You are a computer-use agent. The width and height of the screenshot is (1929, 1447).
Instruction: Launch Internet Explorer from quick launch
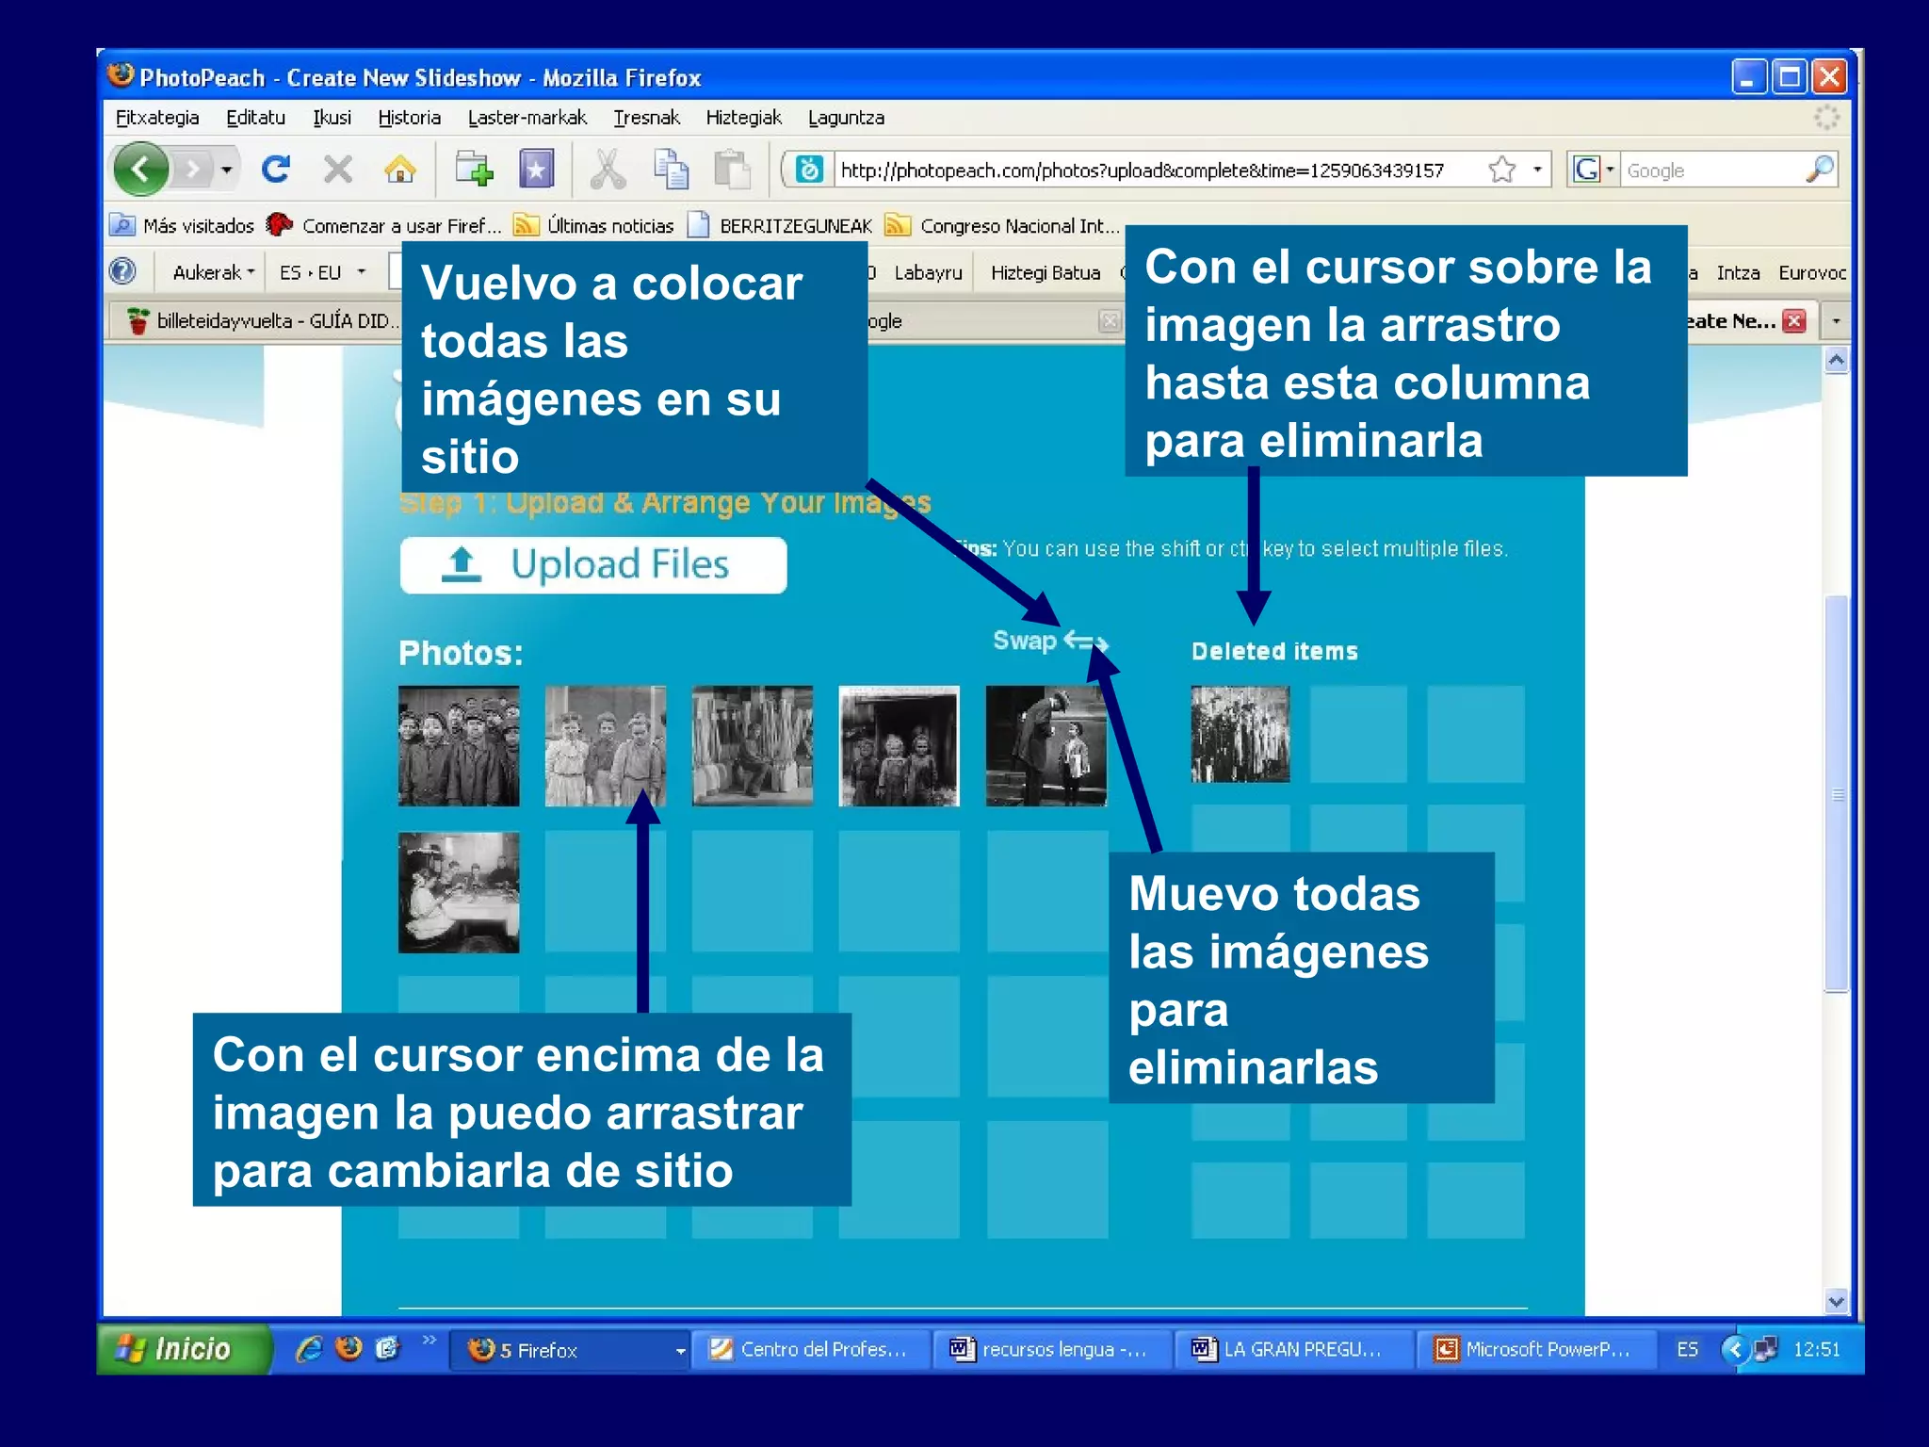click(x=308, y=1349)
